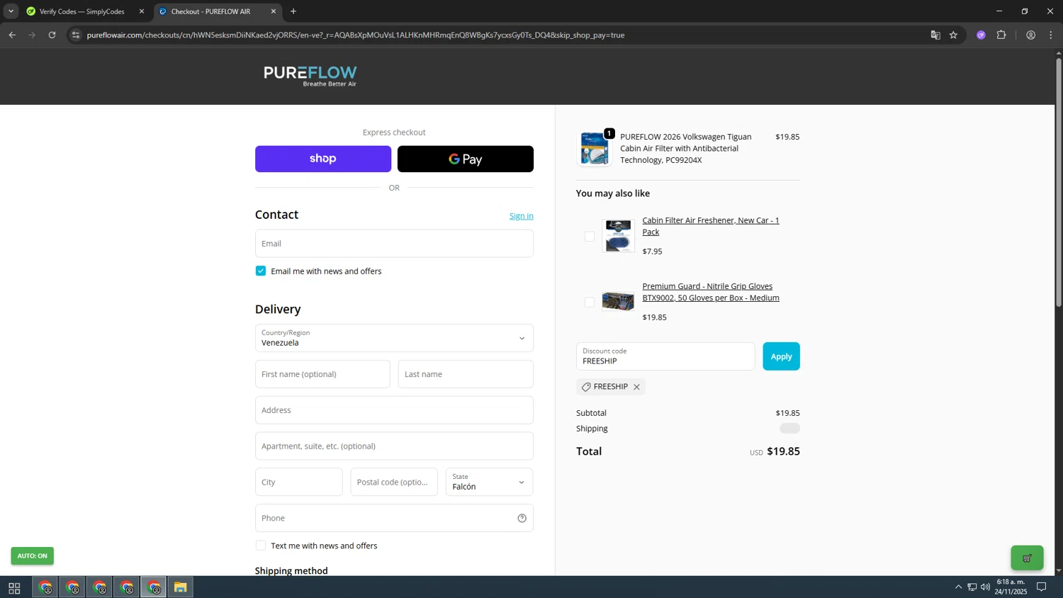Open the Extensions puzzle icon
The width and height of the screenshot is (1063, 598).
pos(1001,35)
